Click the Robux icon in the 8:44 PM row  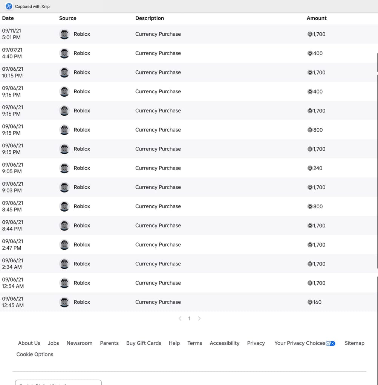coord(310,226)
